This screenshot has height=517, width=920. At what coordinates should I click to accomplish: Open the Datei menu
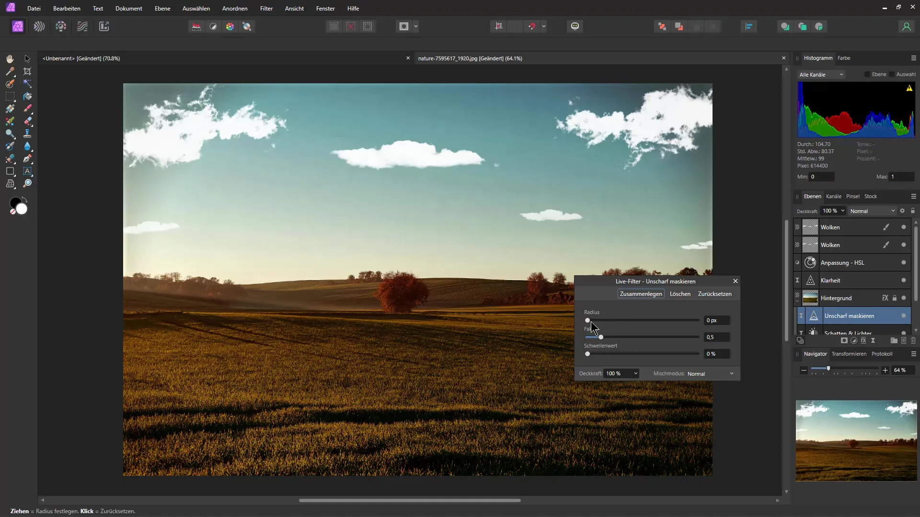(x=34, y=9)
